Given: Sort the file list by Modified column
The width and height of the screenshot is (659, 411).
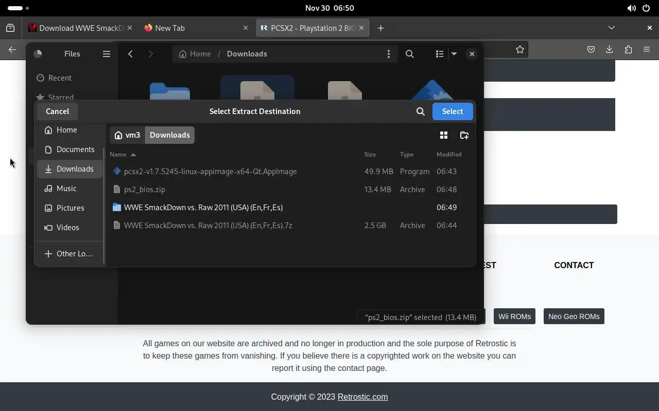Looking at the screenshot, I should (449, 154).
